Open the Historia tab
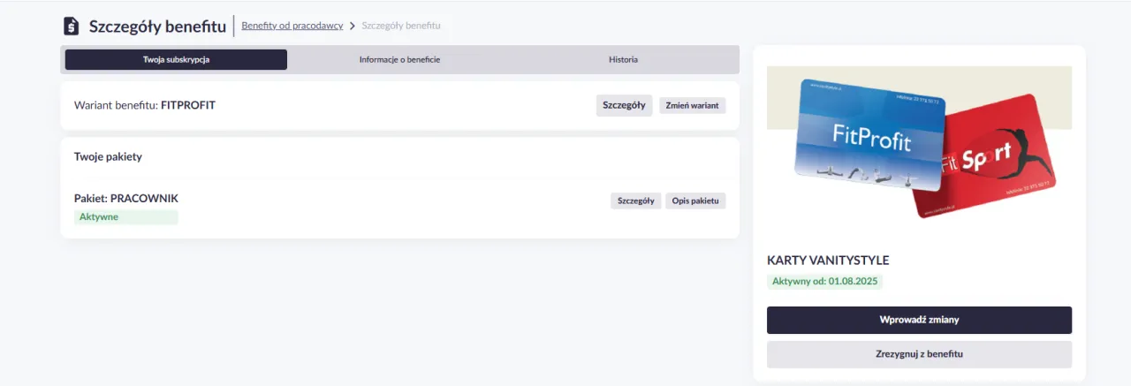Screen dimensions: 1131x386 (623, 60)
